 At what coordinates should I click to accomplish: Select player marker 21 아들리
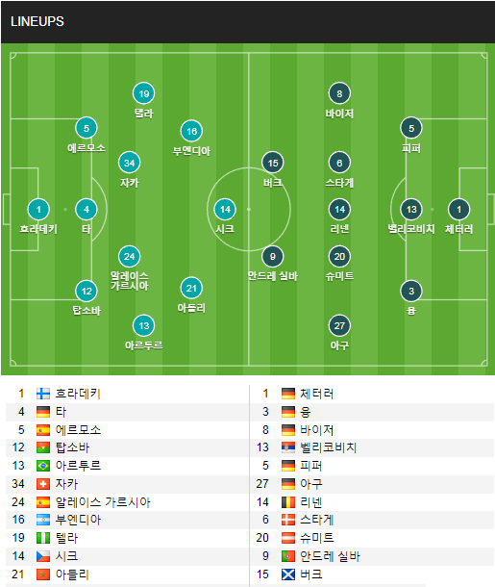[191, 289]
